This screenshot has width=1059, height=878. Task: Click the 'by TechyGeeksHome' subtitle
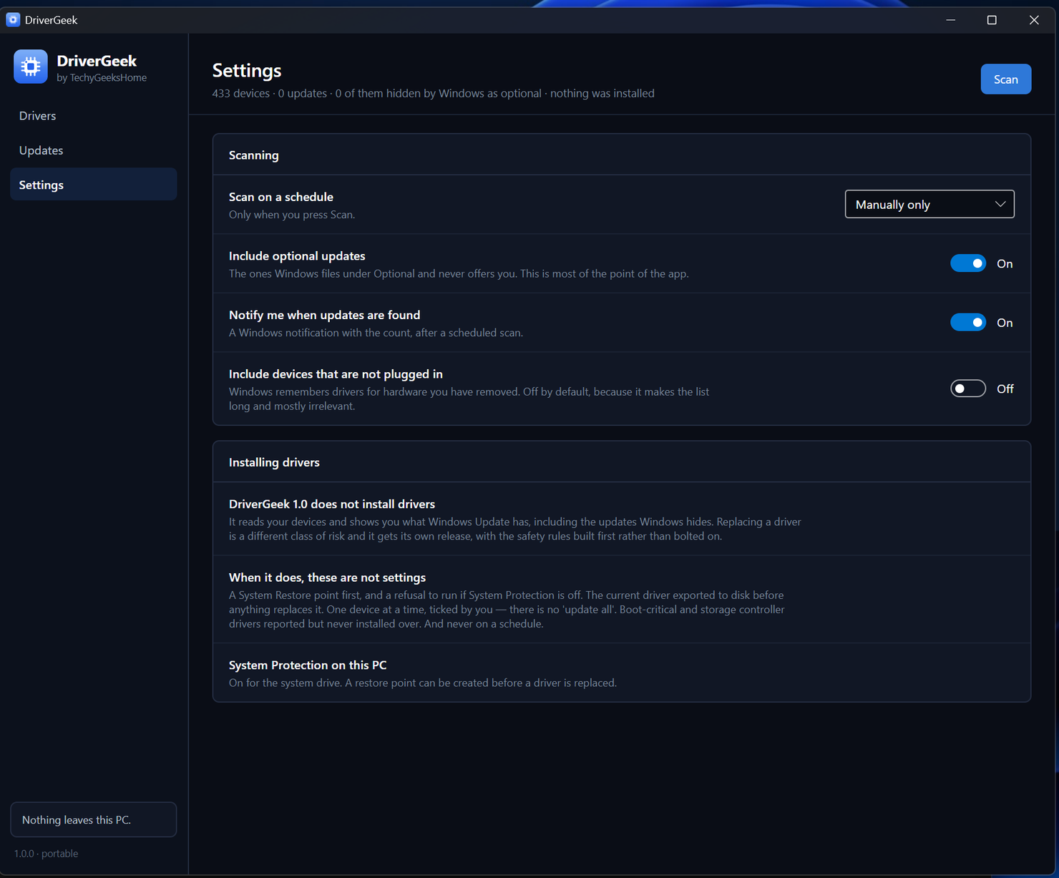tap(102, 78)
